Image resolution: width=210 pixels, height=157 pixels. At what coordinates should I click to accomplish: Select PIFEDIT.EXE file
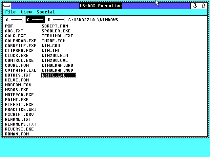pyautogui.click(x=19, y=105)
